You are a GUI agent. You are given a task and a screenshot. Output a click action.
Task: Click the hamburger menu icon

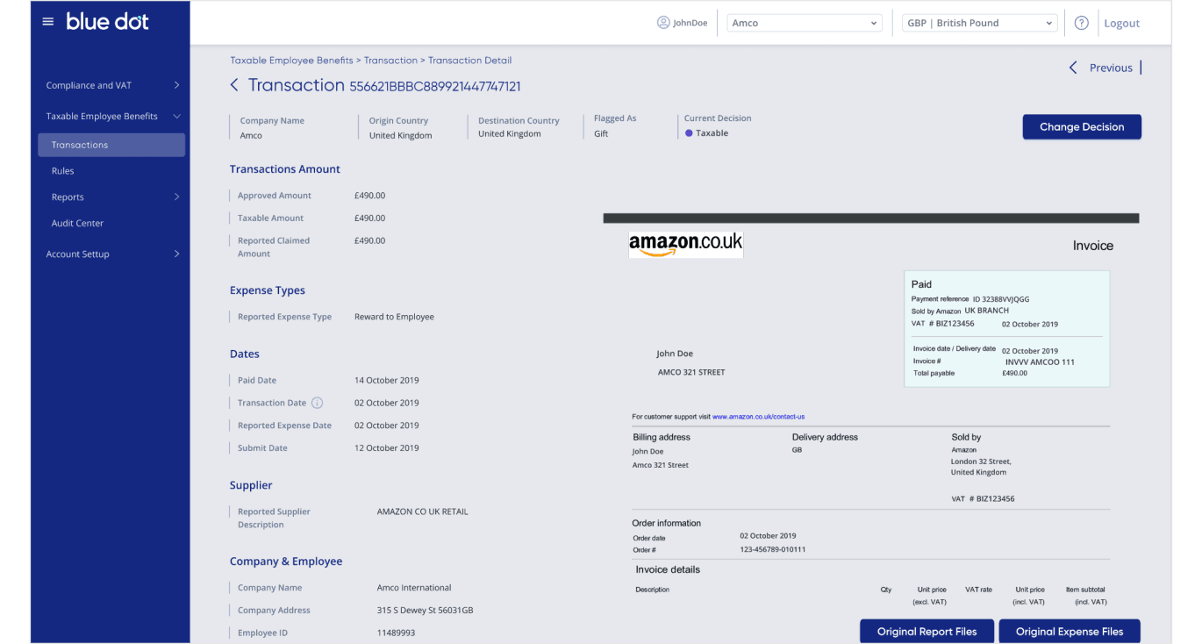coord(48,22)
